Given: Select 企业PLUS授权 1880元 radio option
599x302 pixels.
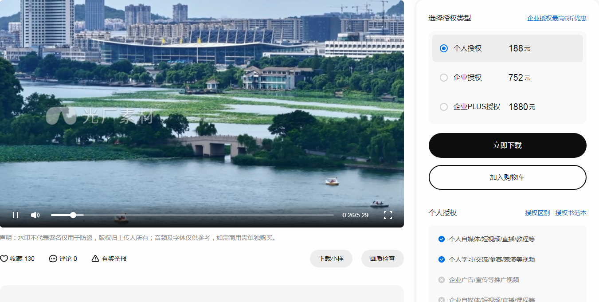Looking at the screenshot, I should pyautogui.click(x=444, y=107).
